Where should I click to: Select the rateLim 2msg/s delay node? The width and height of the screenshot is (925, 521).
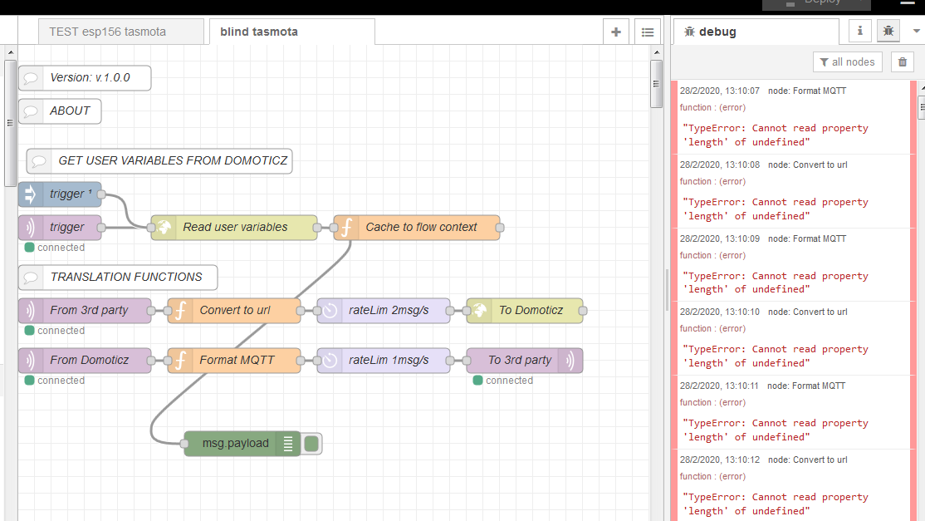(383, 308)
